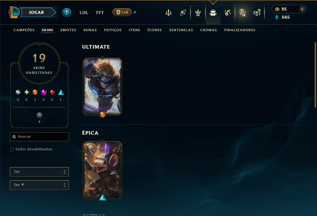This screenshot has height=216, width=317.
Task: Enable Exibir desabilitadas checkbox
Action: click(12, 149)
